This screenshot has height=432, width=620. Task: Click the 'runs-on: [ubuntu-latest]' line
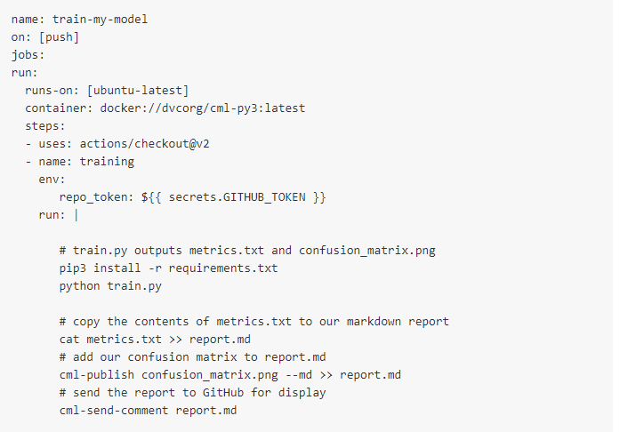pos(107,91)
